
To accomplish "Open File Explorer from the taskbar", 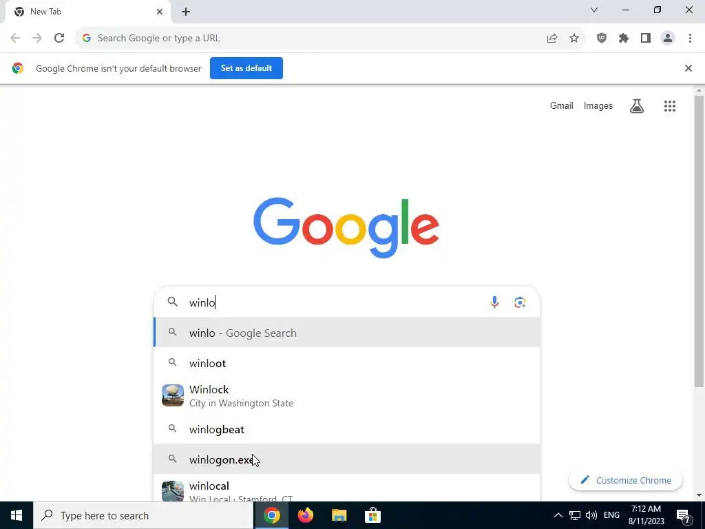I will point(339,515).
